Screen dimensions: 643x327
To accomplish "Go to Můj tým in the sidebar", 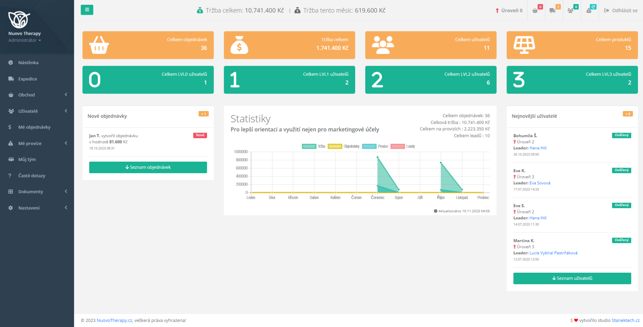I will [x=27, y=159].
